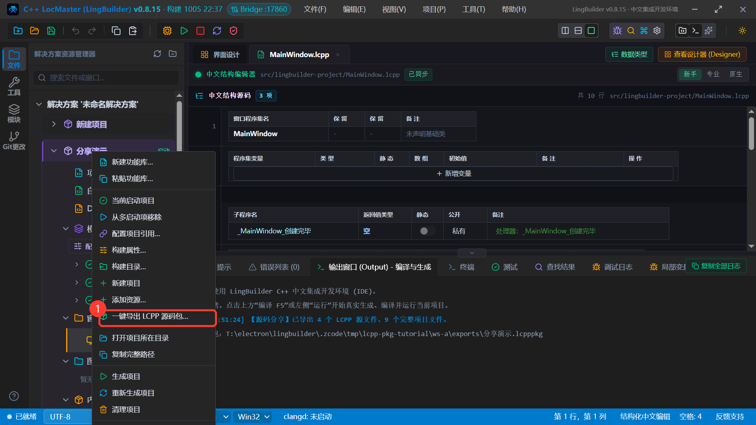The height and width of the screenshot is (425, 756).
Task: Open the UTF-8 encoding selector
Action: coord(67,417)
